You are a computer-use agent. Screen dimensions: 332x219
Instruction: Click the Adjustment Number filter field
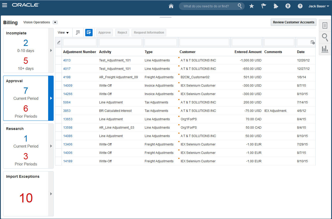coord(80,42)
